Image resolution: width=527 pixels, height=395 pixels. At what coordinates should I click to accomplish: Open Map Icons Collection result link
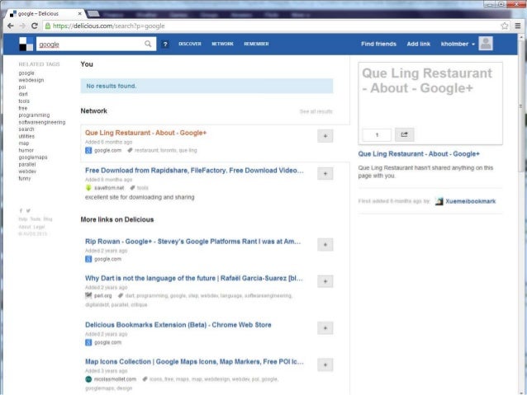[x=194, y=362]
